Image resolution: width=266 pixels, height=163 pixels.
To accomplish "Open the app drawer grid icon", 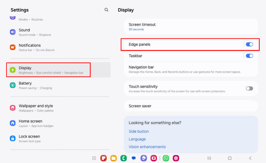I will [94, 158].
